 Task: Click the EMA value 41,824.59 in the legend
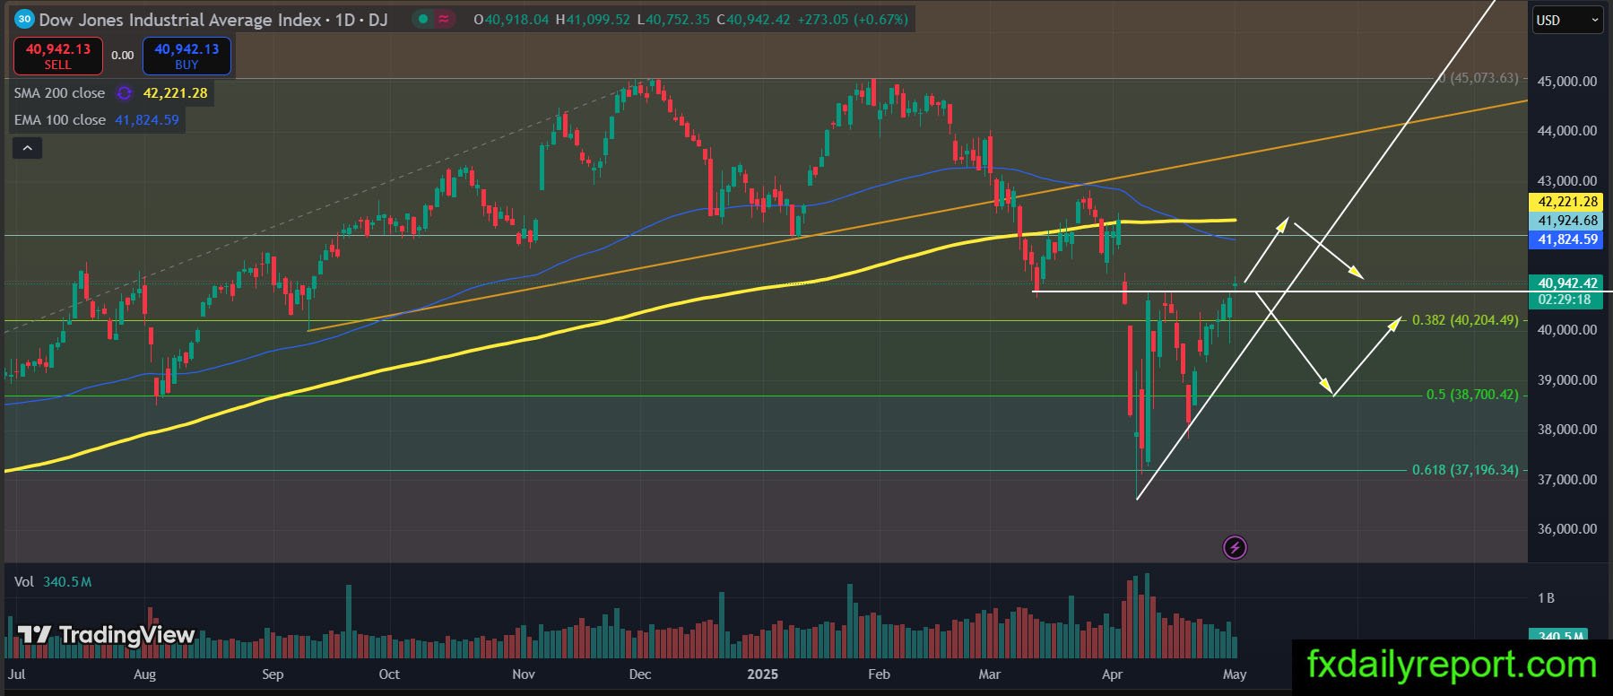click(x=147, y=120)
